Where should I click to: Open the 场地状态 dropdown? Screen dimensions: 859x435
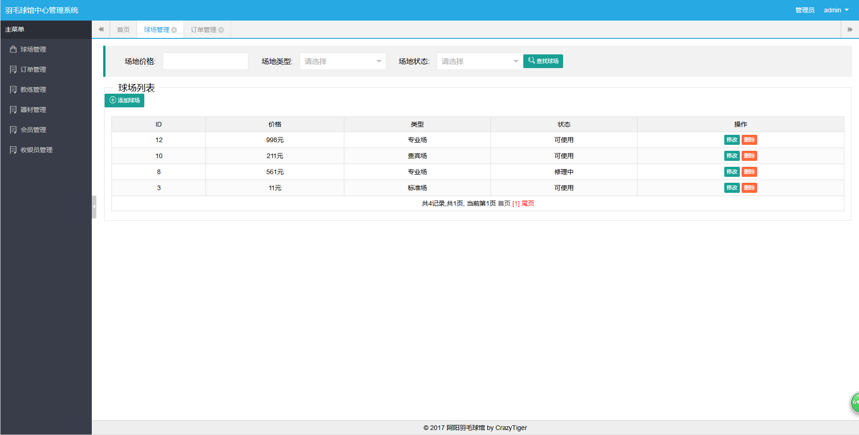pyautogui.click(x=480, y=61)
